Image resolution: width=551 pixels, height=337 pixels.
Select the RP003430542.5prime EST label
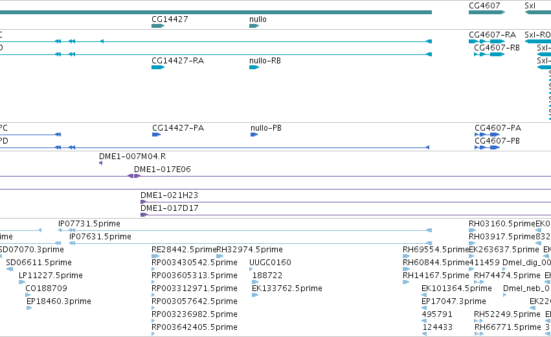[194, 263]
